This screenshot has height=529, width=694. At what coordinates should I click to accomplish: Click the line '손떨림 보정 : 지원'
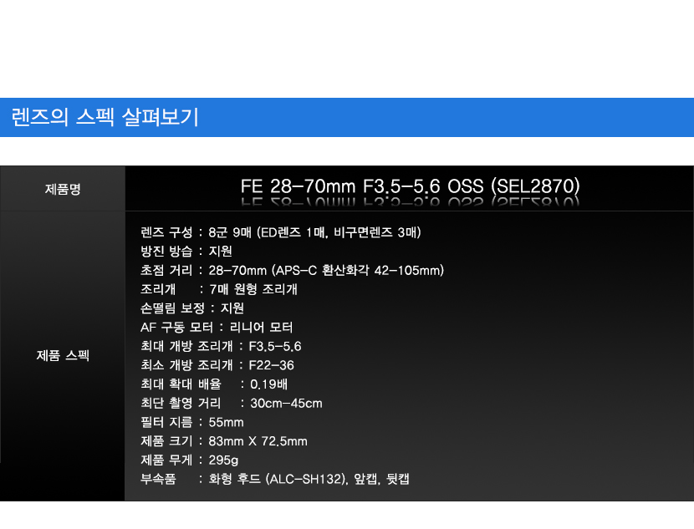192,308
